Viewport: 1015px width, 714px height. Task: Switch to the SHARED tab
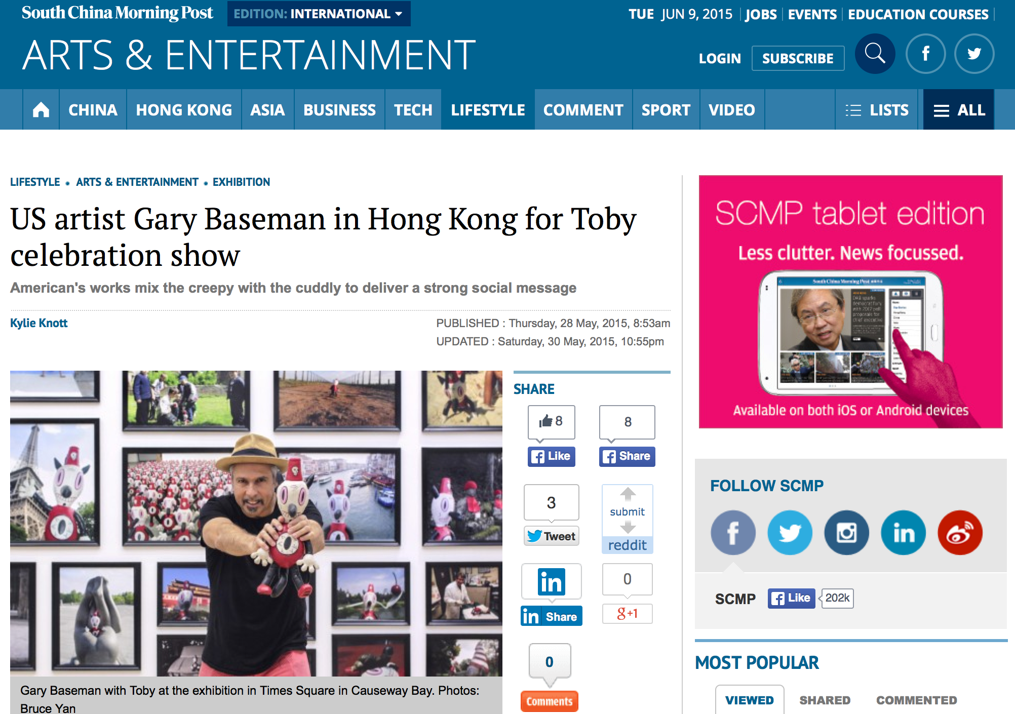[x=825, y=700]
